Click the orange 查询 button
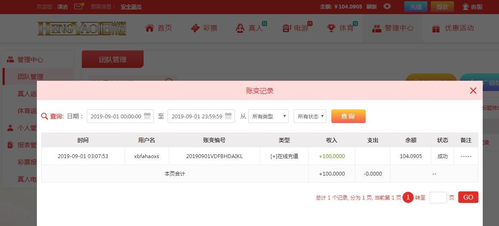 click(349, 116)
